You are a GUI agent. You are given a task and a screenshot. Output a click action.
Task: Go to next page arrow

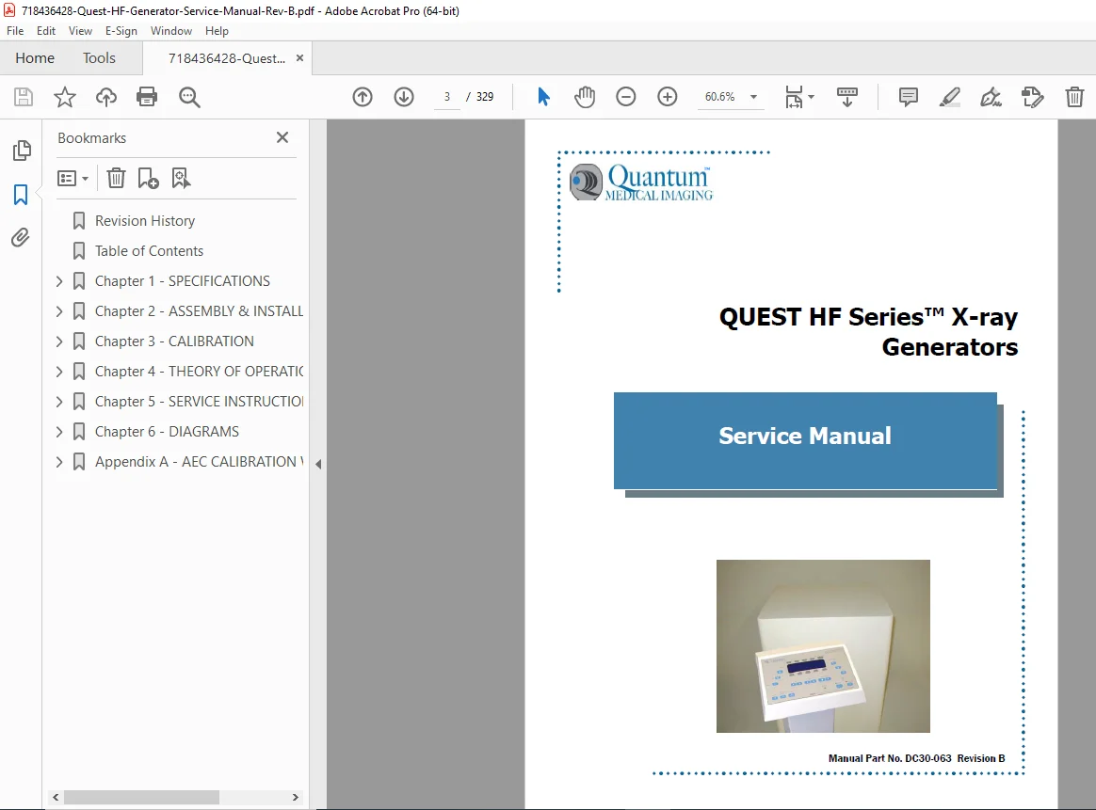[x=404, y=97]
